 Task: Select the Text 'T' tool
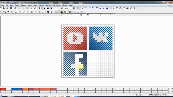[124, 8]
